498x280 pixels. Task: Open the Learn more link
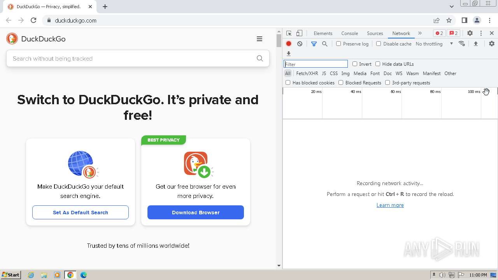390,205
